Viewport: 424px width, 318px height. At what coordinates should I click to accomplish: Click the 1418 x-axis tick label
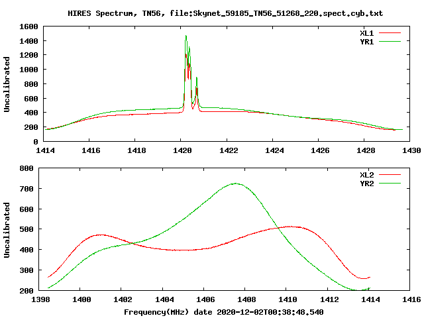click(x=136, y=150)
